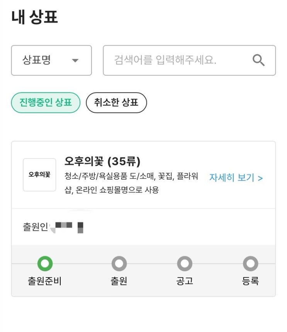Select the 공고 step circle
This screenshot has width=287, height=332.
(185, 264)
